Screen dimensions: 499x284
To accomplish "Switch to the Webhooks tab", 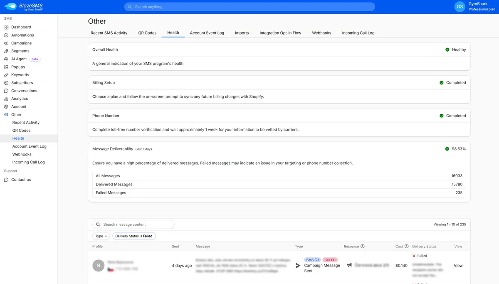I will click(321, 32).
